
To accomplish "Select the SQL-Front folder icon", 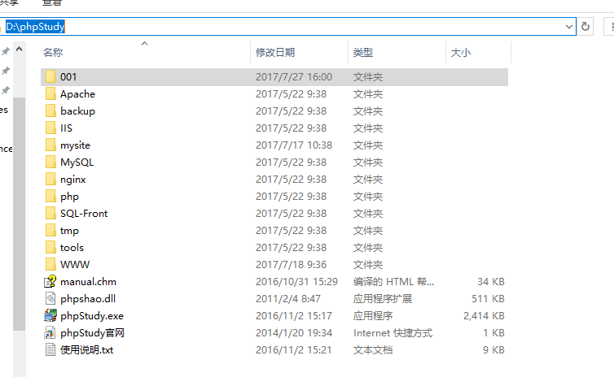I will [50, 214].
